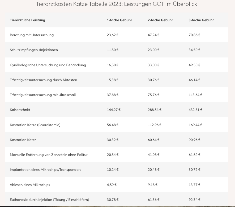Select the 4,59 € price cell
The width and height of the screenshot is (235, 207).
pyautogui.click(x=112, y=185)
